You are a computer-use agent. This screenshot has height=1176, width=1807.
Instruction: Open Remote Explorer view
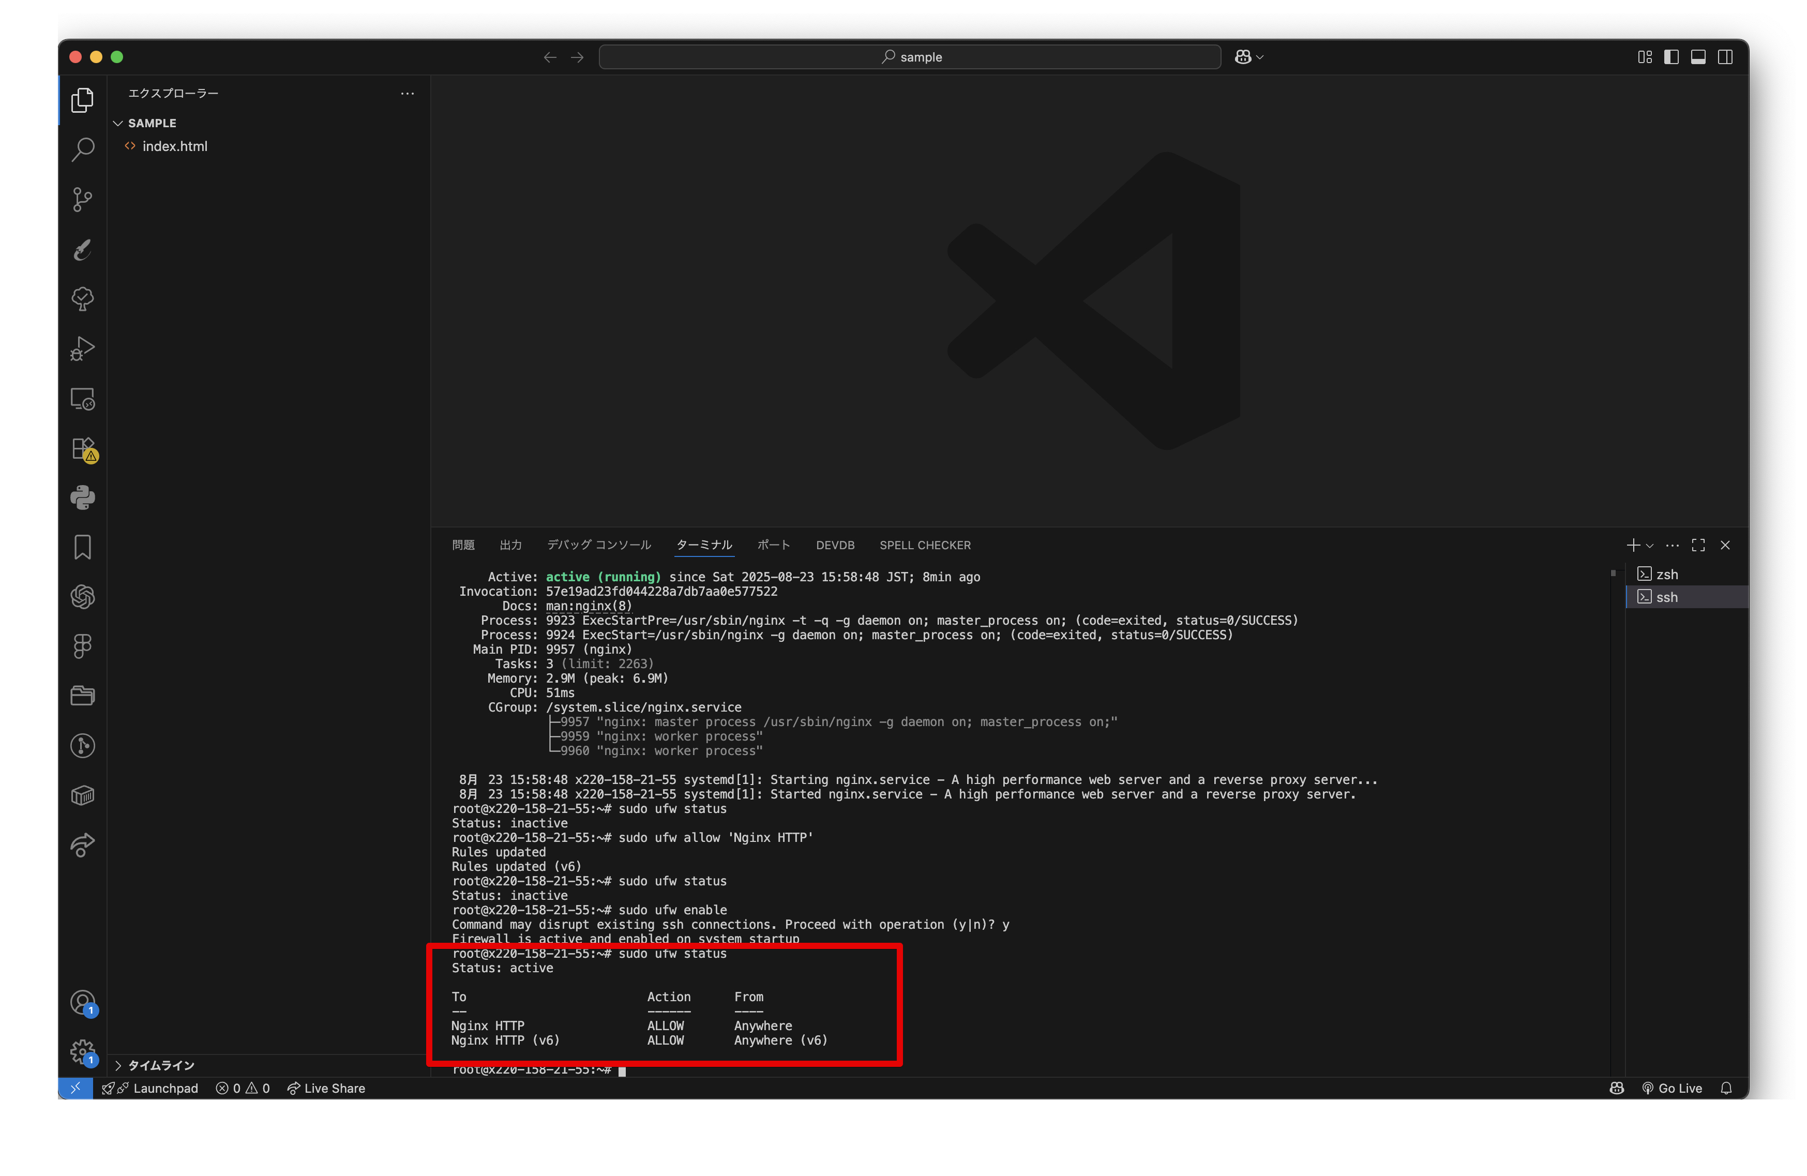pos(82,399)
